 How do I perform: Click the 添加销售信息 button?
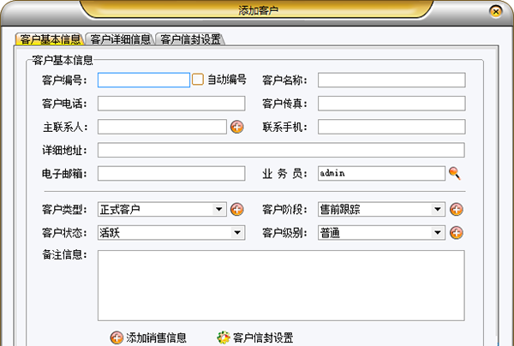[148, 337]
